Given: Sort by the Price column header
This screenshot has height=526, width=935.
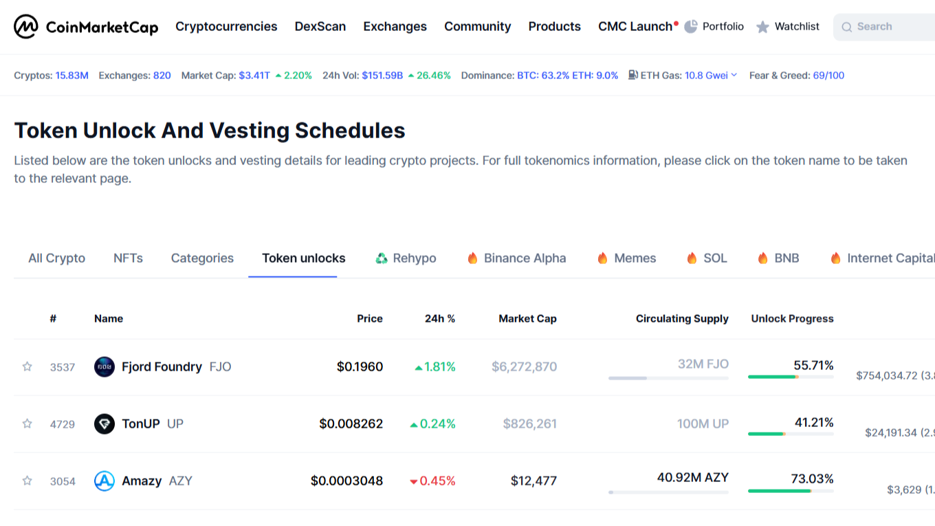Looking at the screenshot, I should click(x=370, y=318).
